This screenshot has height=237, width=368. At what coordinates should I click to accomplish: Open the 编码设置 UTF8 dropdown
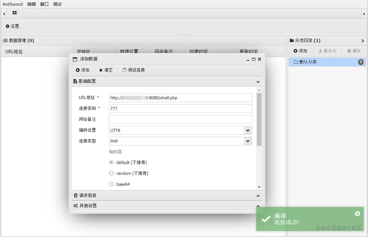pos(248,130)
